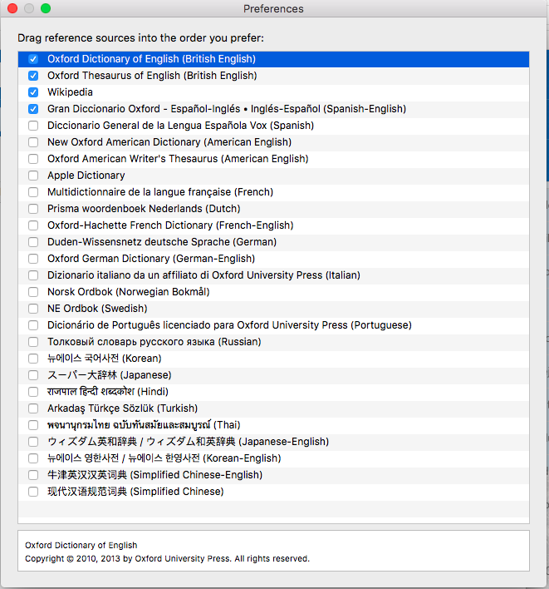This screenshot has height=589, width=549.
Task: Enable the Thai dictionary checkbox
Action: click(33, 425)
